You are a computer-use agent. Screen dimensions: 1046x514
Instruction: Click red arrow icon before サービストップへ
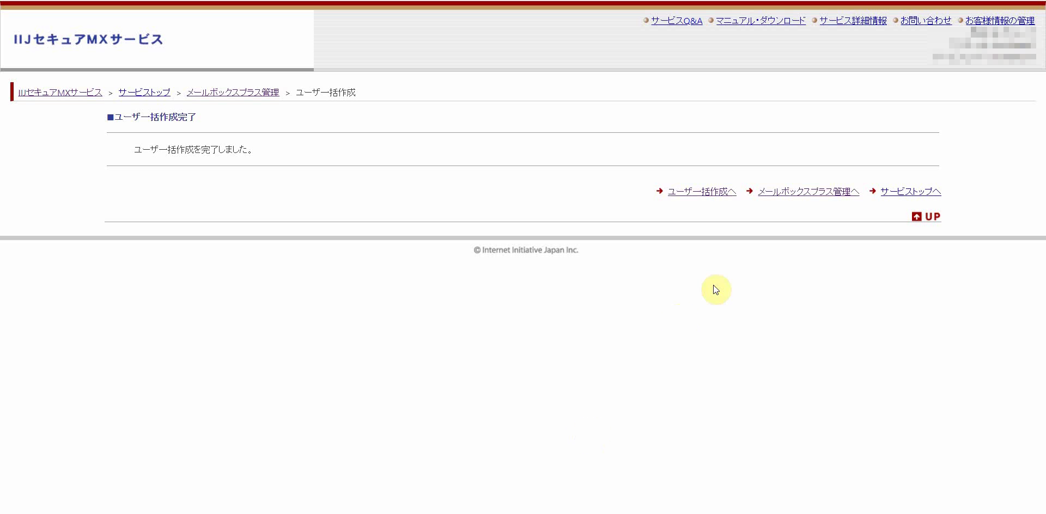[x=873, y=191]
